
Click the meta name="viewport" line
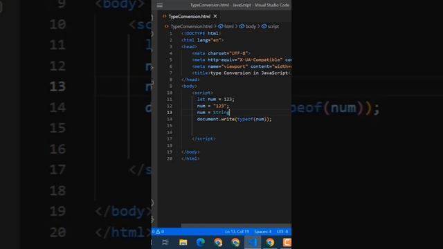point(242,66)
